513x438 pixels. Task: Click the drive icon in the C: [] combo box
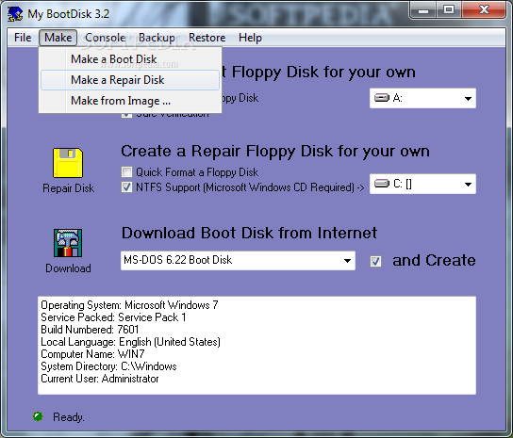coord(382,184)
